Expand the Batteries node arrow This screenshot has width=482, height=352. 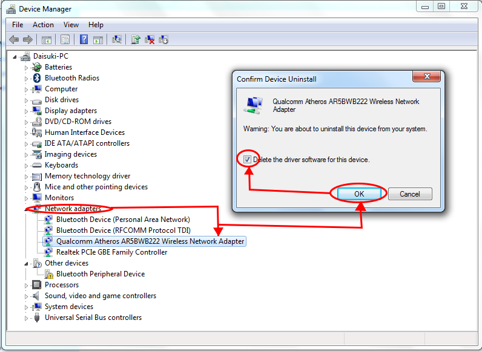coord(27,68)
